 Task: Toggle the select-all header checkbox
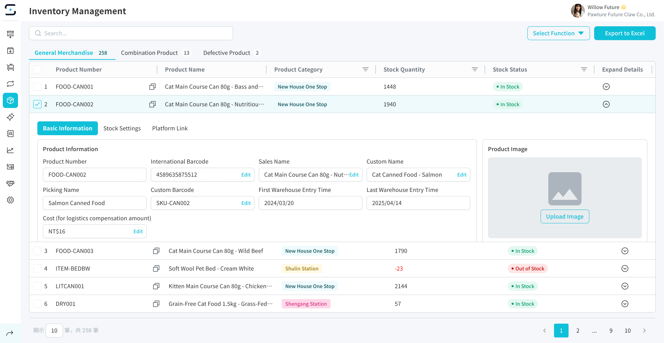tap(37, 69)
